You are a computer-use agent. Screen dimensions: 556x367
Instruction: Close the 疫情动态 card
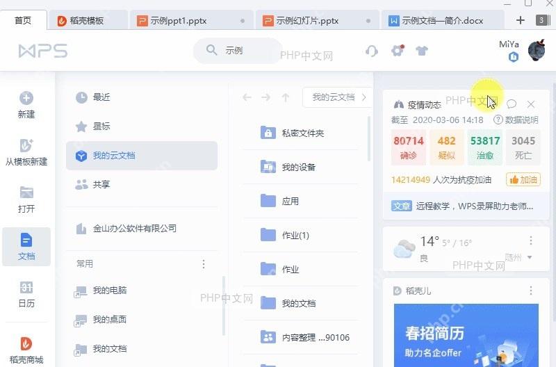(531, 104)
